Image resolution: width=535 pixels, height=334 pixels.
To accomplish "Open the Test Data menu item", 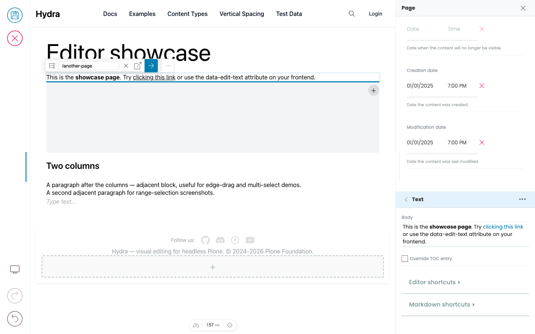I will [x=289, y=14].
